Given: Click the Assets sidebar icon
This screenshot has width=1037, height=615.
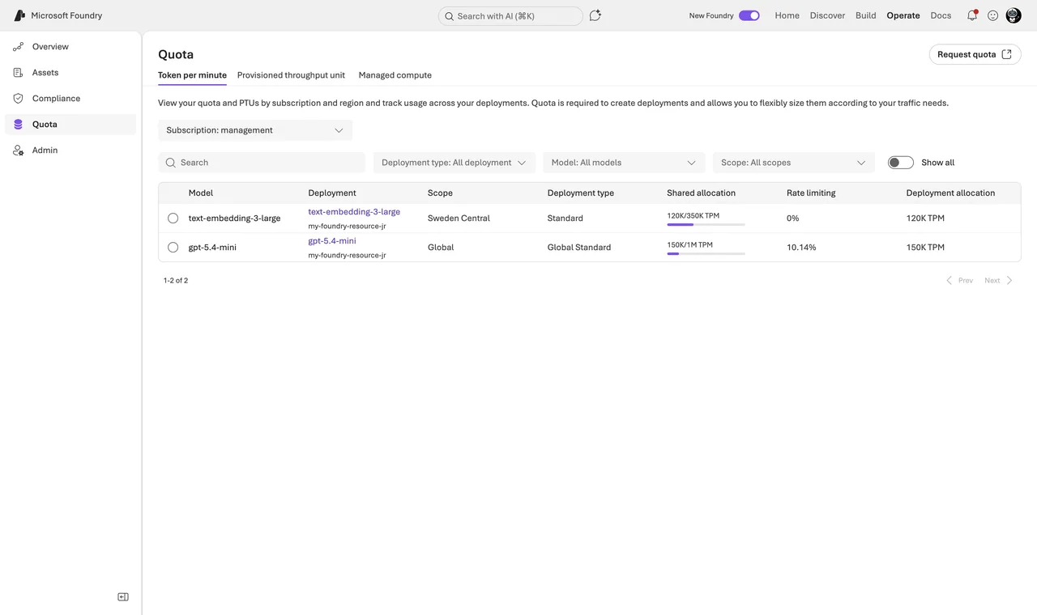Looking at the screenshot, I should (18, 73).
